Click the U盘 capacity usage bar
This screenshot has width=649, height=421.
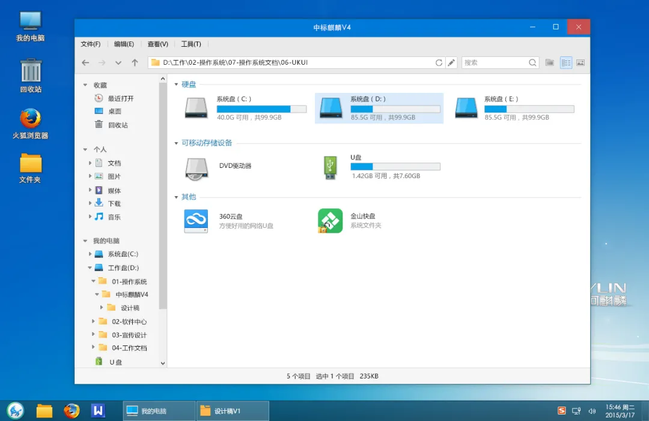395,167
